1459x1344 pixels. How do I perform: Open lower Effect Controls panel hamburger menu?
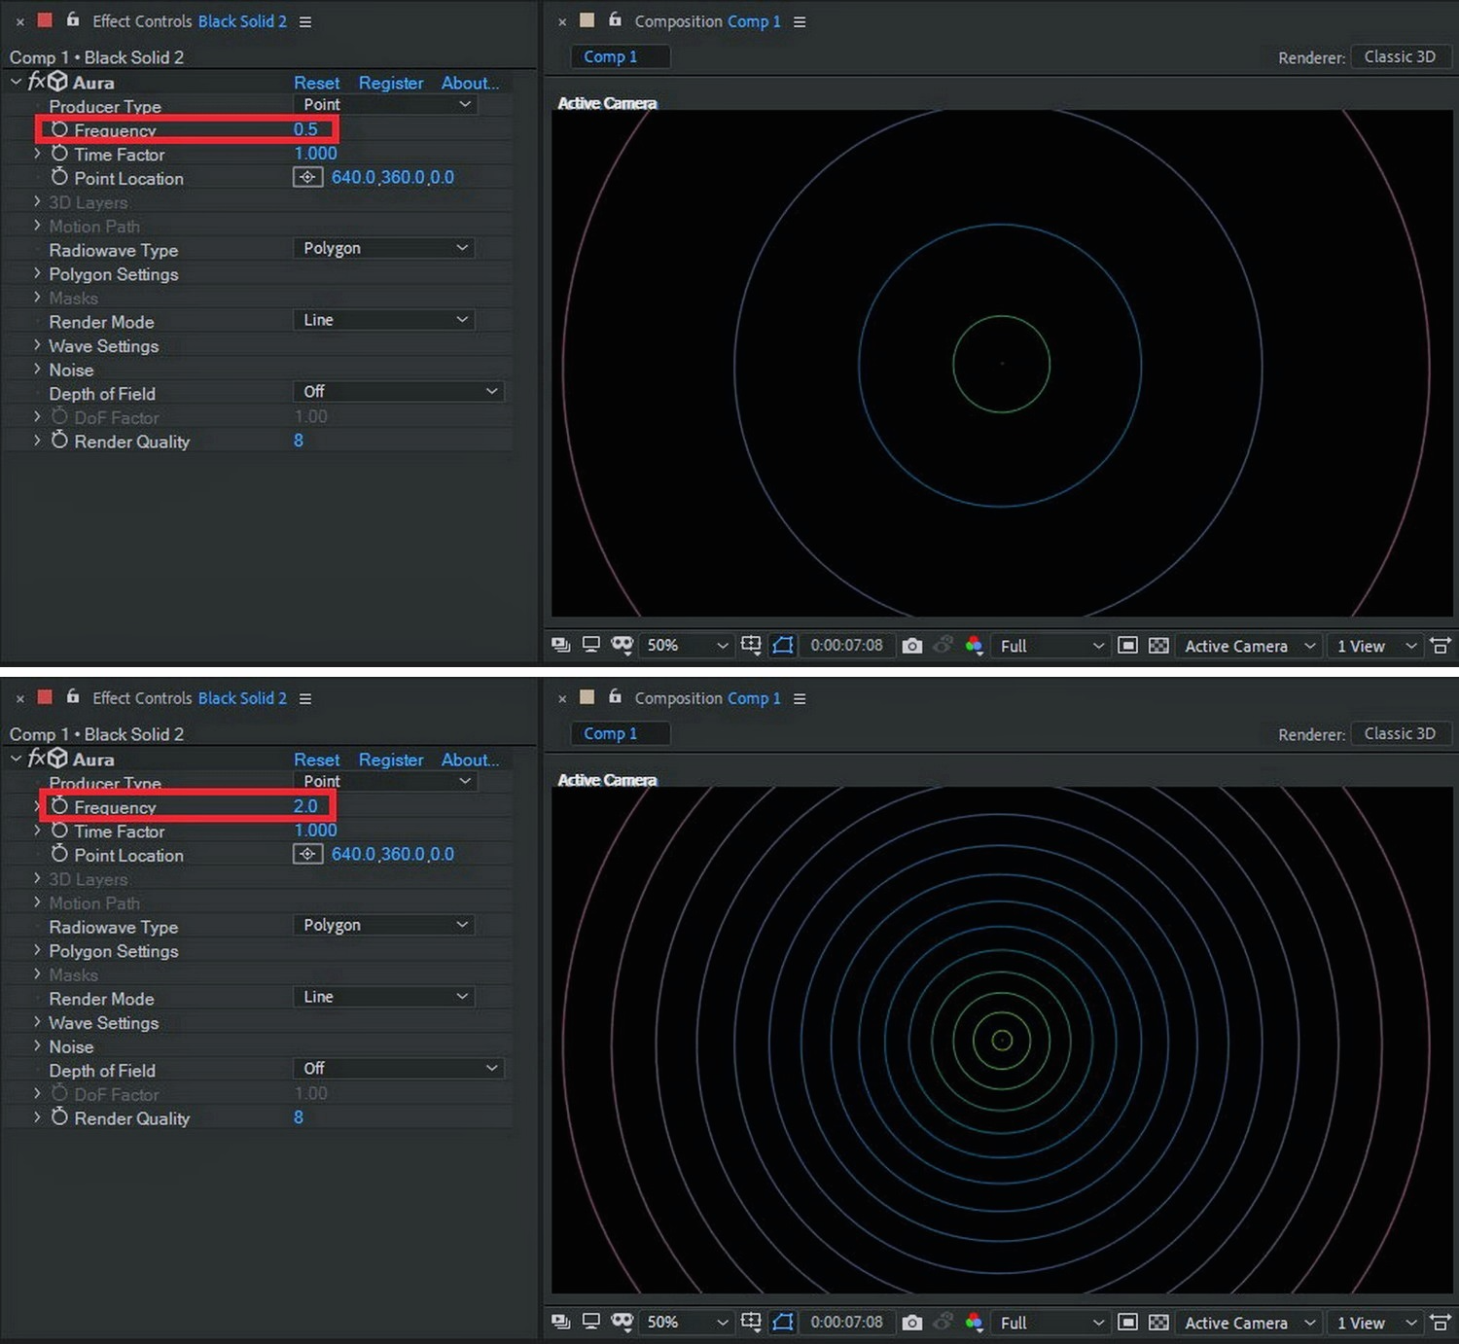[x=305, y=698]
